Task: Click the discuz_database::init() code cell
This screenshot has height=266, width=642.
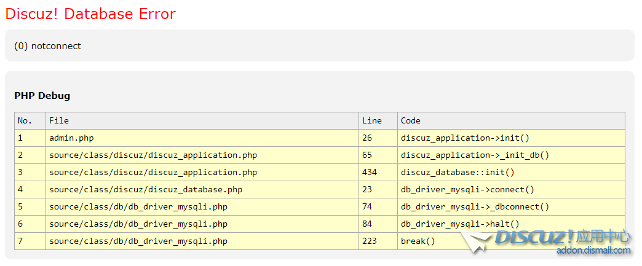Action: pyautogui.click(x=458, y=173)
